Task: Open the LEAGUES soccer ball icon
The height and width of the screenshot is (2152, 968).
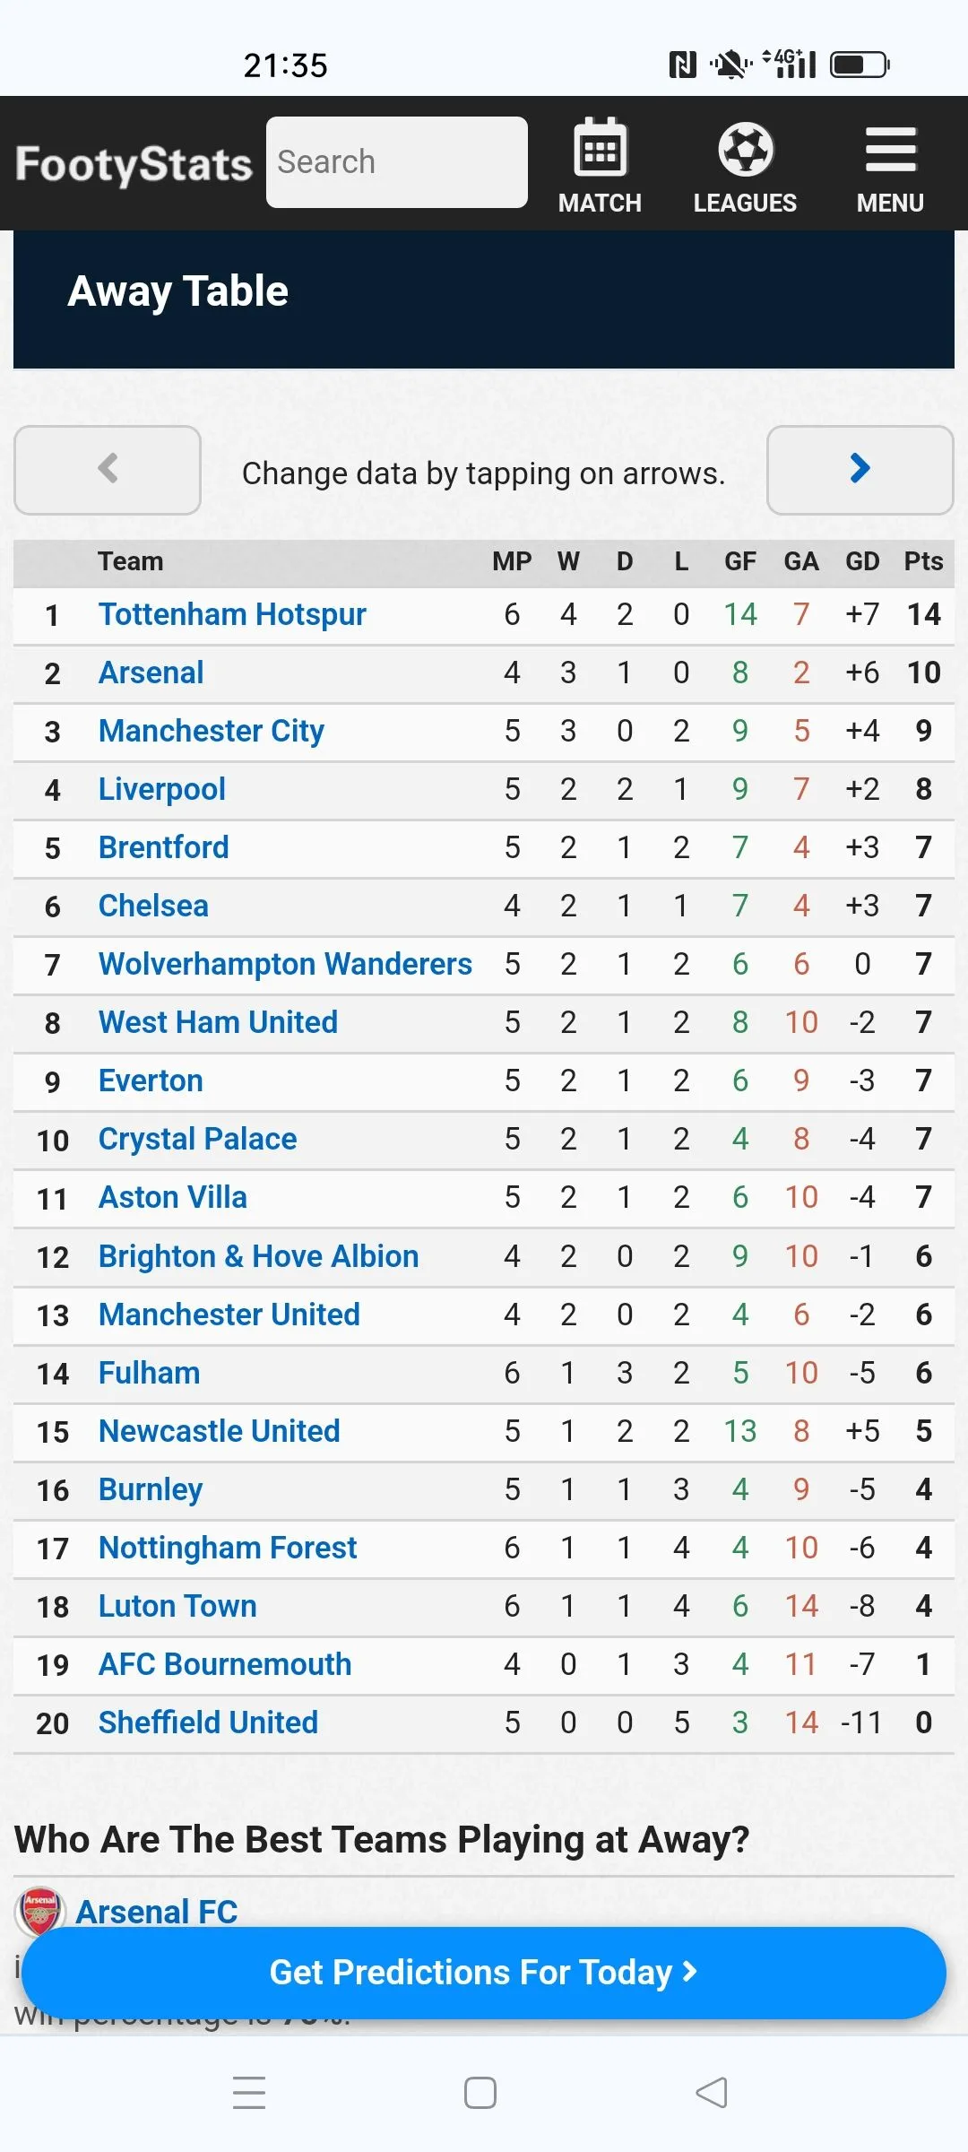Action: point(745,149)
